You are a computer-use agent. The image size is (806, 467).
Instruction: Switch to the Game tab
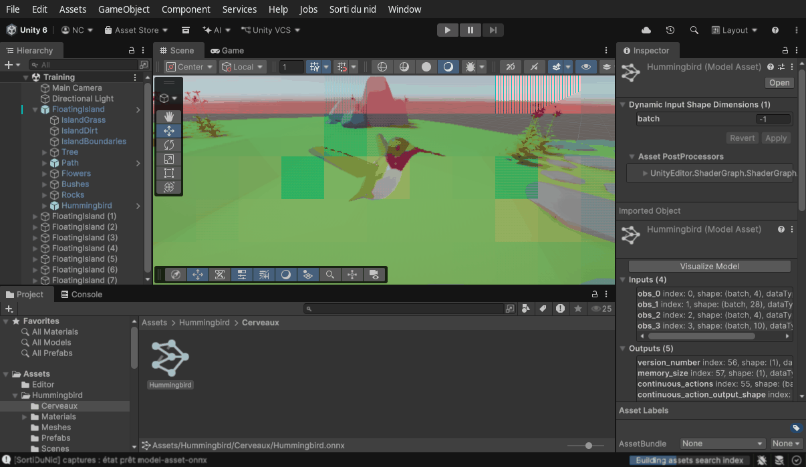point(227,51)
